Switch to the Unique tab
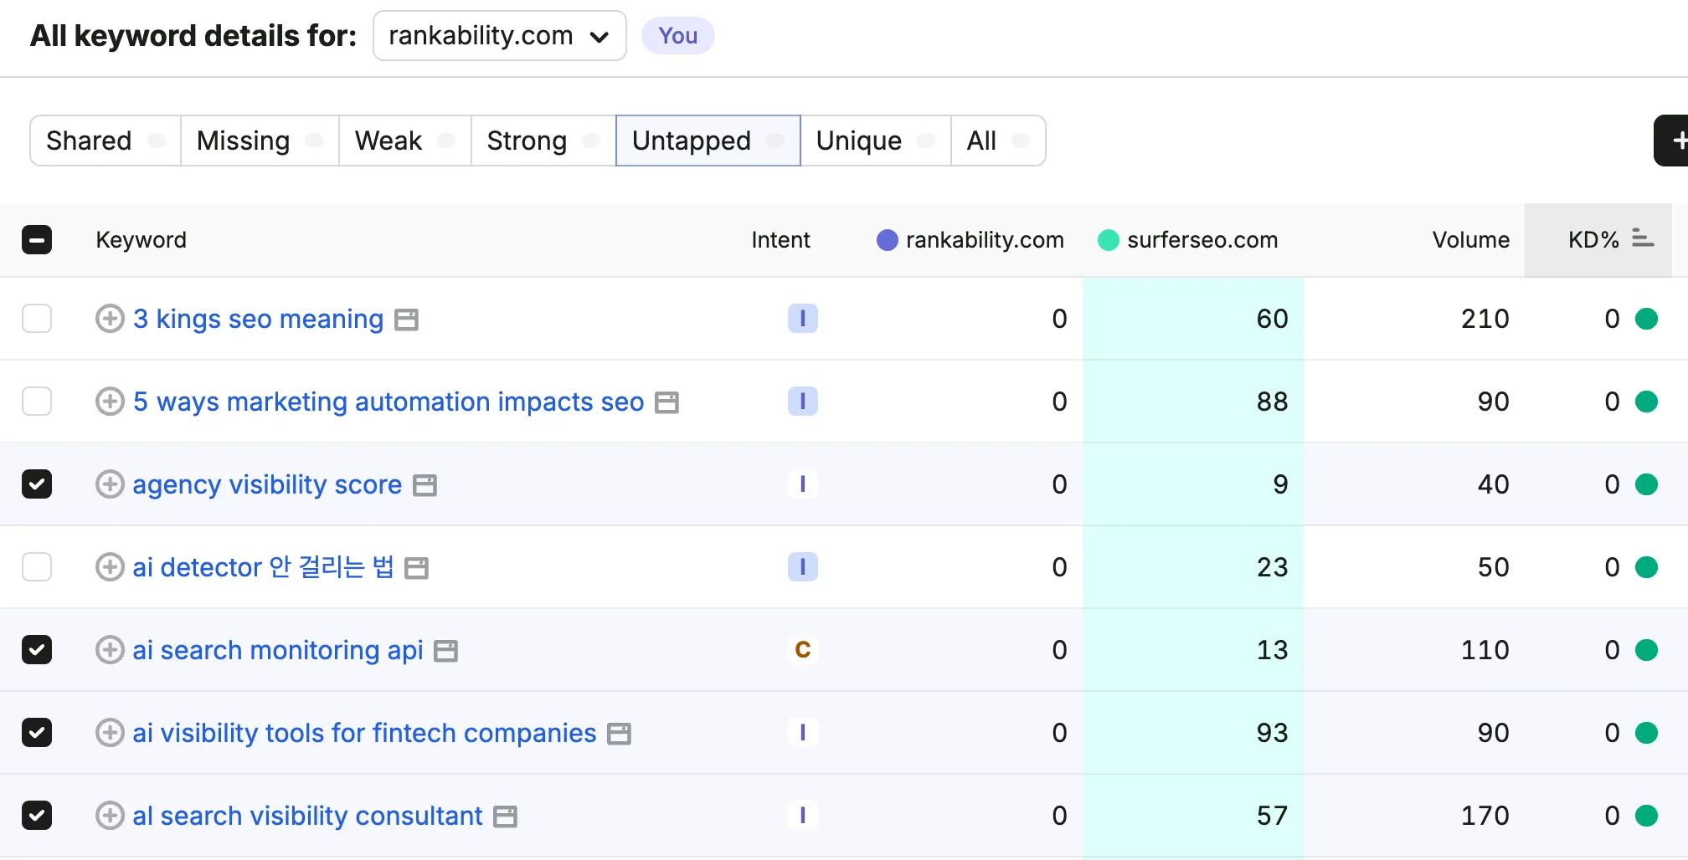 pos(876,141)
